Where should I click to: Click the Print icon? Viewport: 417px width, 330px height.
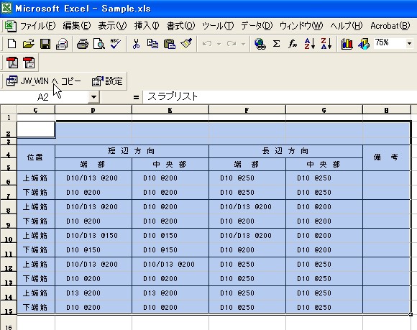(x=83, y=44)
